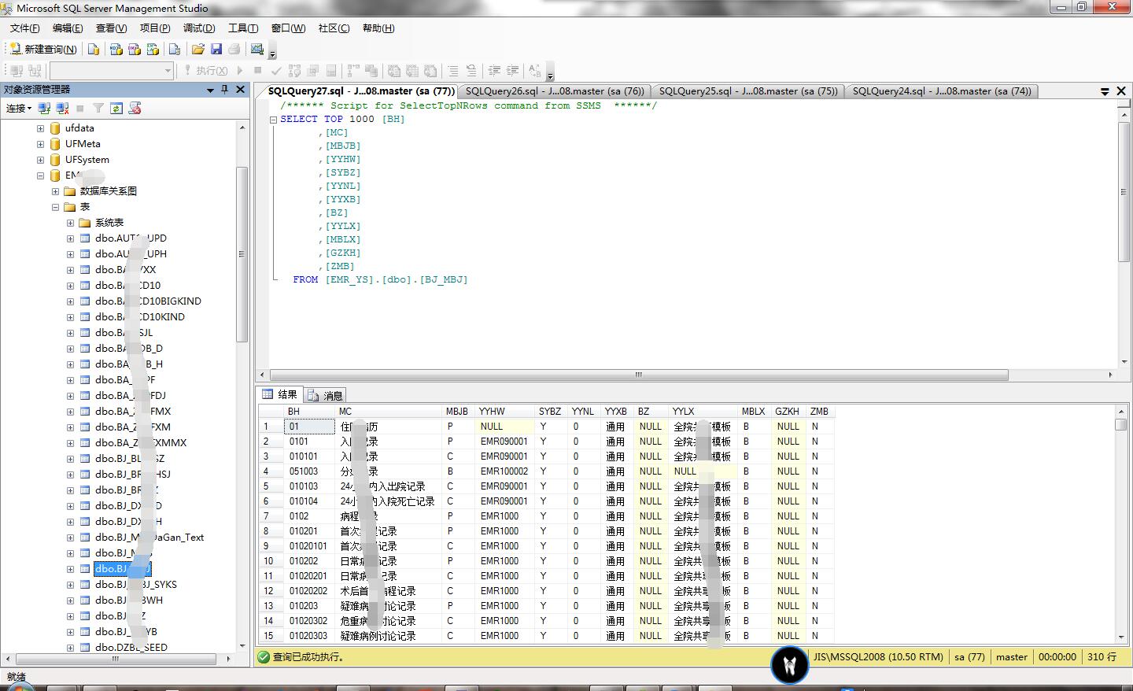Screen dimensions: 1133x691
Task: Open the active files list dropdown arrow
Action: 1105,91
